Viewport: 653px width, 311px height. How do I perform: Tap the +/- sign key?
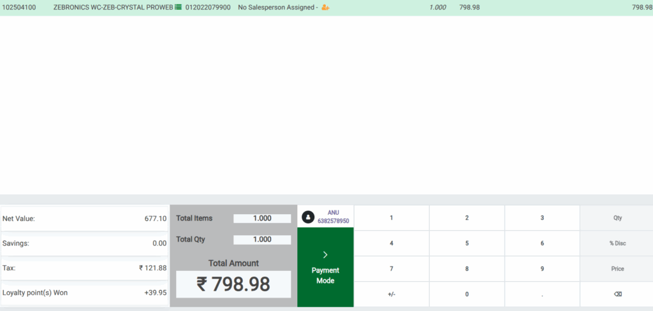tap(392, 294)
